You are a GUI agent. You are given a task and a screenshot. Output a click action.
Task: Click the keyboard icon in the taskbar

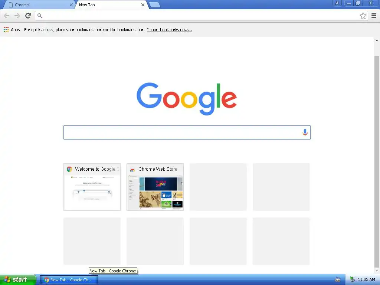coord(338,280)
